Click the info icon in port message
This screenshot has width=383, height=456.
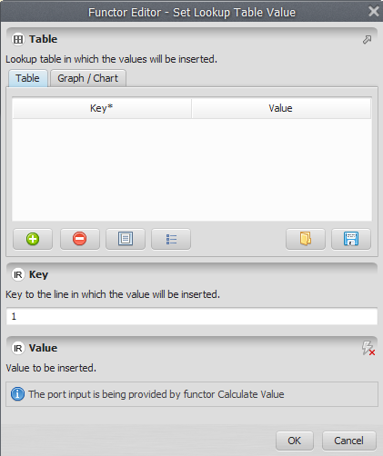point(17,394)
